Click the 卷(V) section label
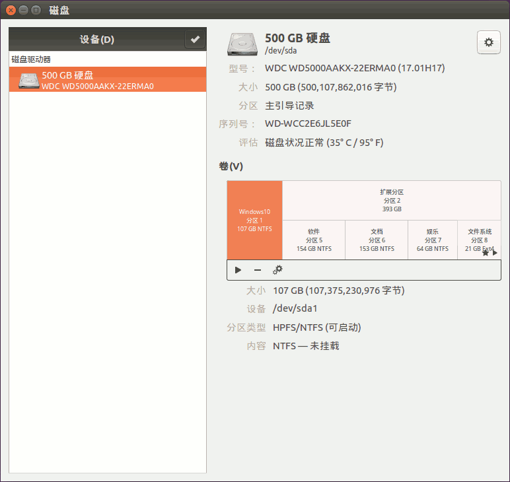This screenshot has width=510, height=482. point(231,166)
